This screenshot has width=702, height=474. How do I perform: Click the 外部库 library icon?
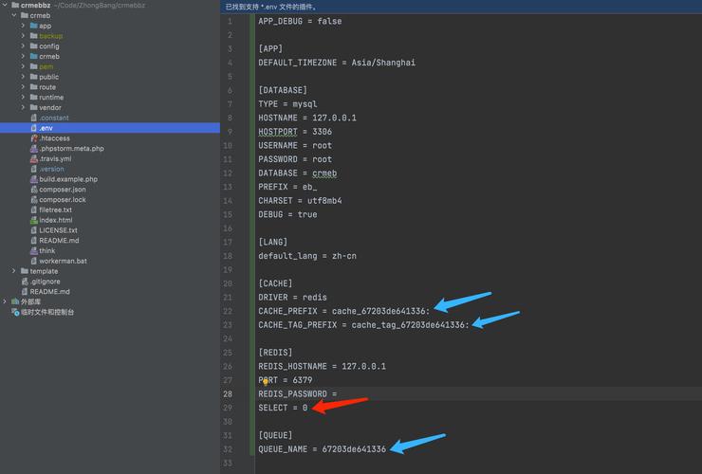(14, 301)
